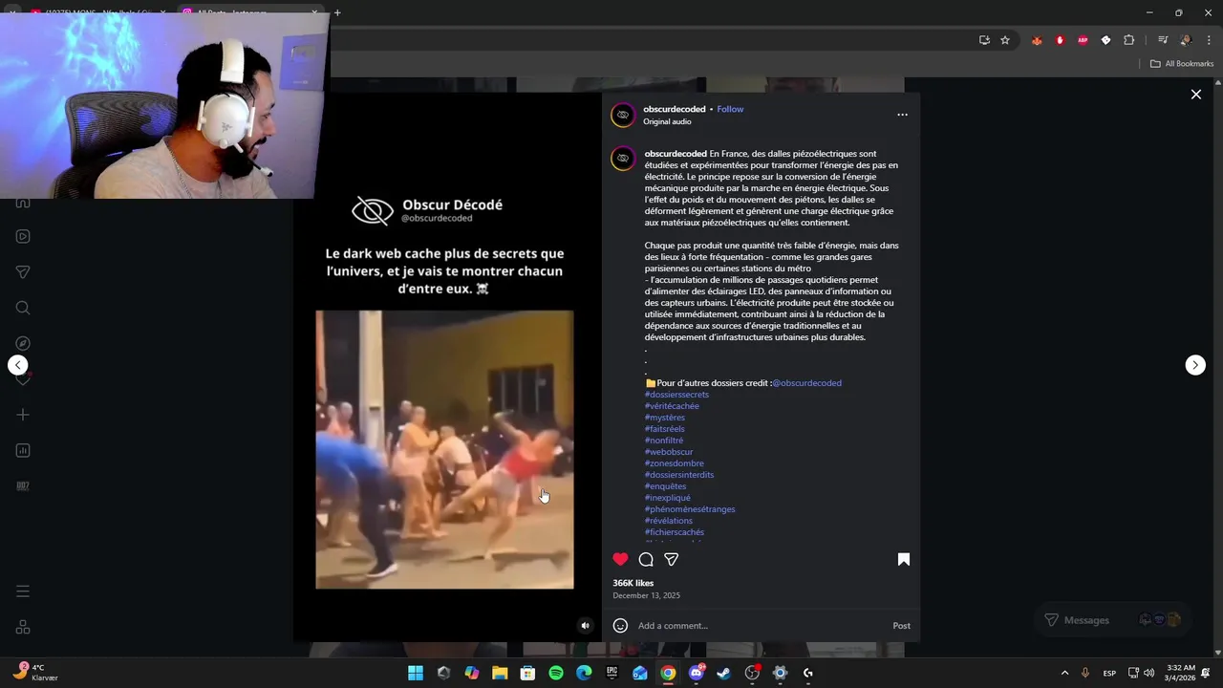Open media control playlist icon
This screenshot has width=1223, height=688.
(1163, 40)
